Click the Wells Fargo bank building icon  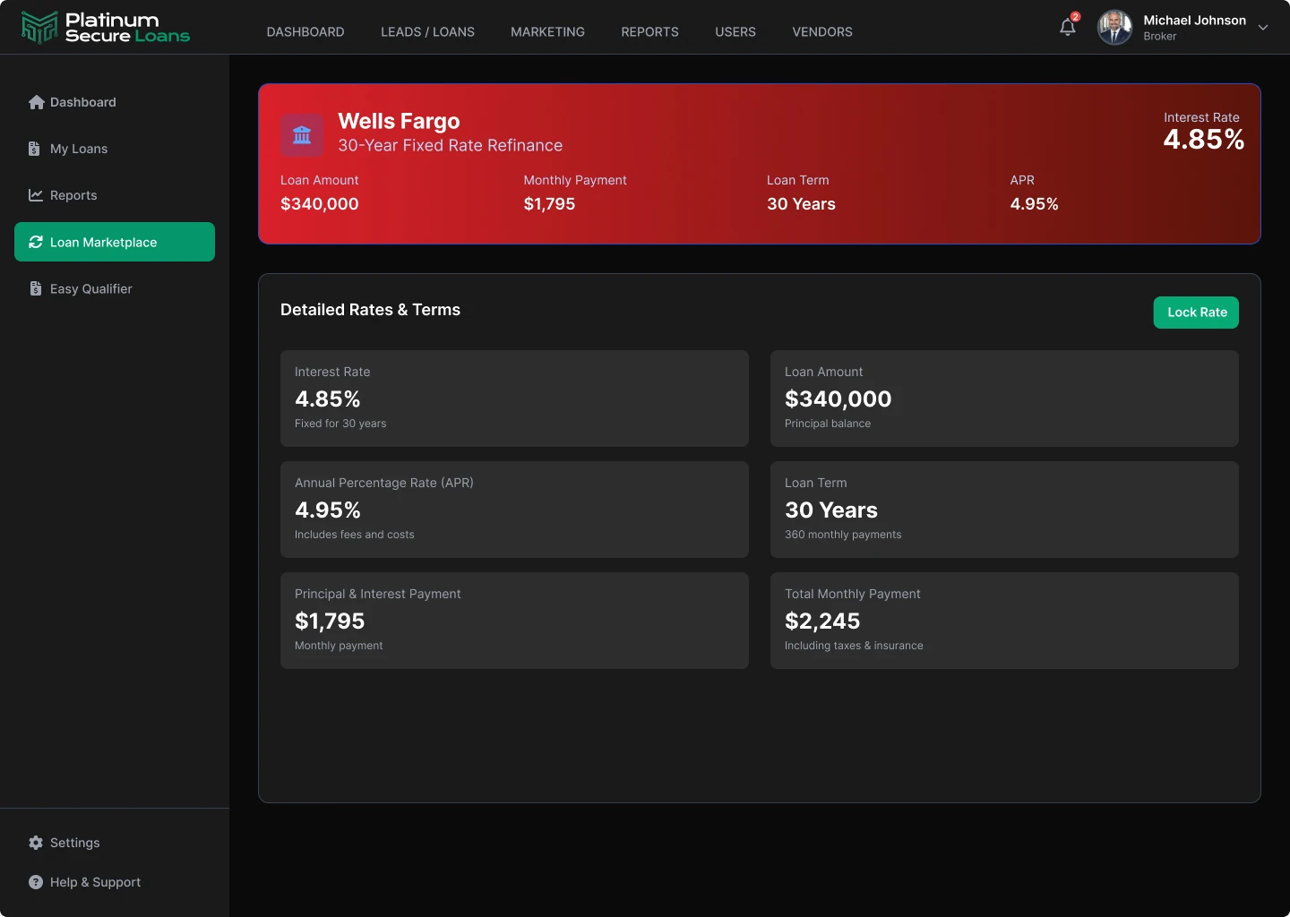pos(302,135)
